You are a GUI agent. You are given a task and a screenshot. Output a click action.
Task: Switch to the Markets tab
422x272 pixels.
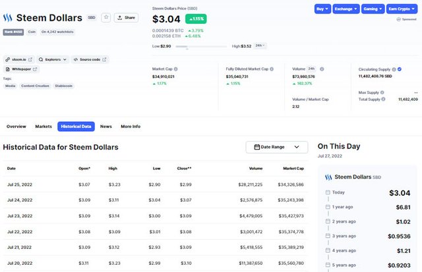click(44, 126)
